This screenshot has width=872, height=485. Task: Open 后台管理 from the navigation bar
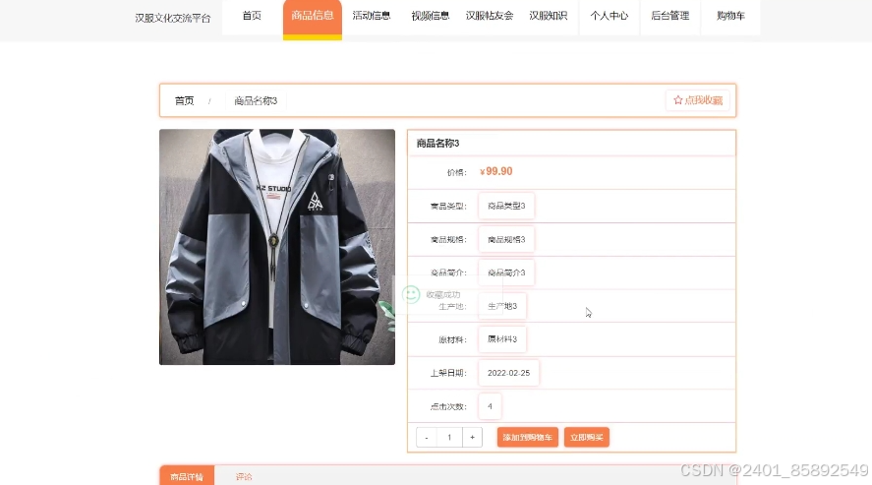coord(670,18)
